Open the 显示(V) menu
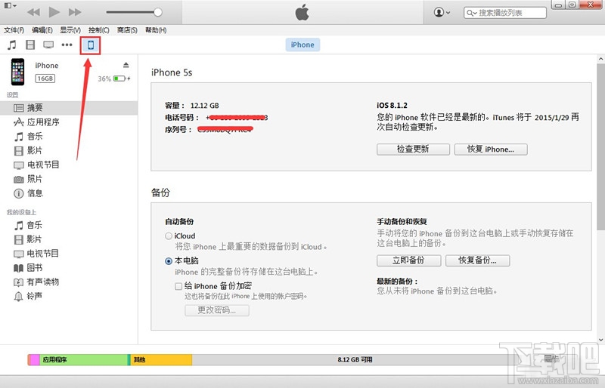The height and width of the screenshot is (388, 605). click(x=70, y=30)
